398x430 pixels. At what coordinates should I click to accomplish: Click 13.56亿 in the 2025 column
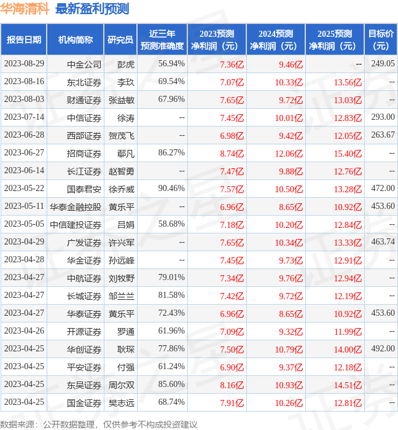coord(348,82)
